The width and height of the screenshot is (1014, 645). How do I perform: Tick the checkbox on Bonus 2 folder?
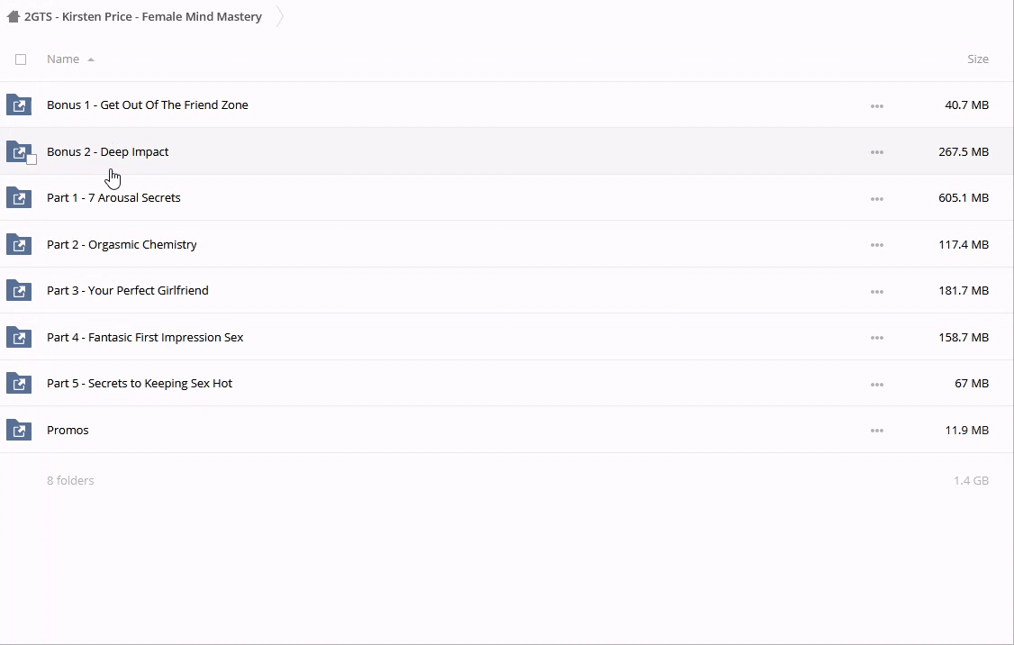32,159
